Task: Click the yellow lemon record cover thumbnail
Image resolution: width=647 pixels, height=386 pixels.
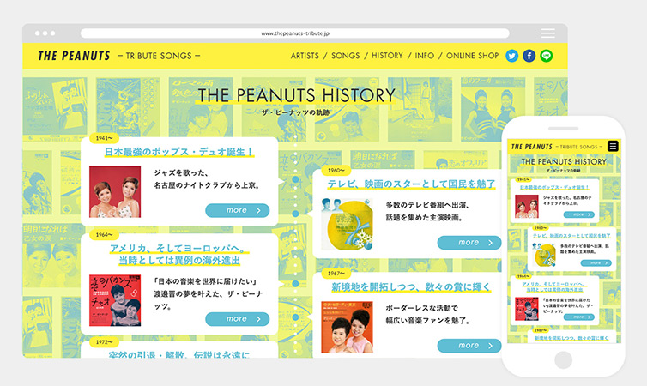Action: point(347,224)
